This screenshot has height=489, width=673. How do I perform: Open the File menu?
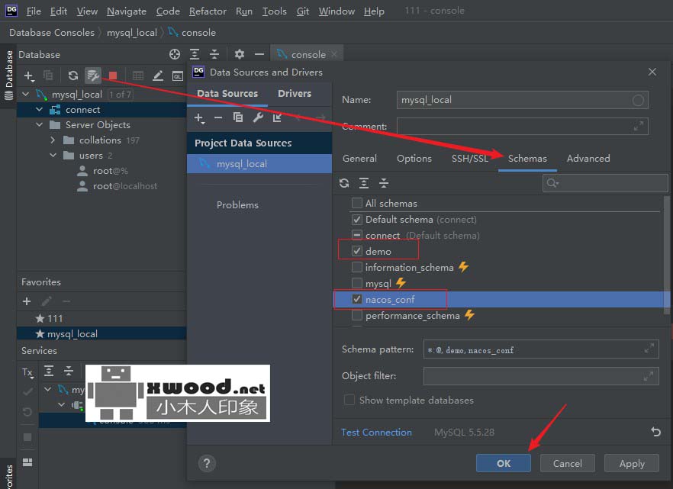(x=34, y=11)
